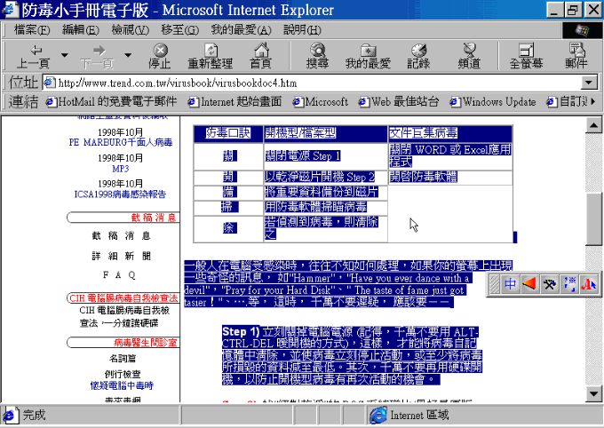
Task: Open the Forward button history dropdown arrow
Action: pos(128,55)
